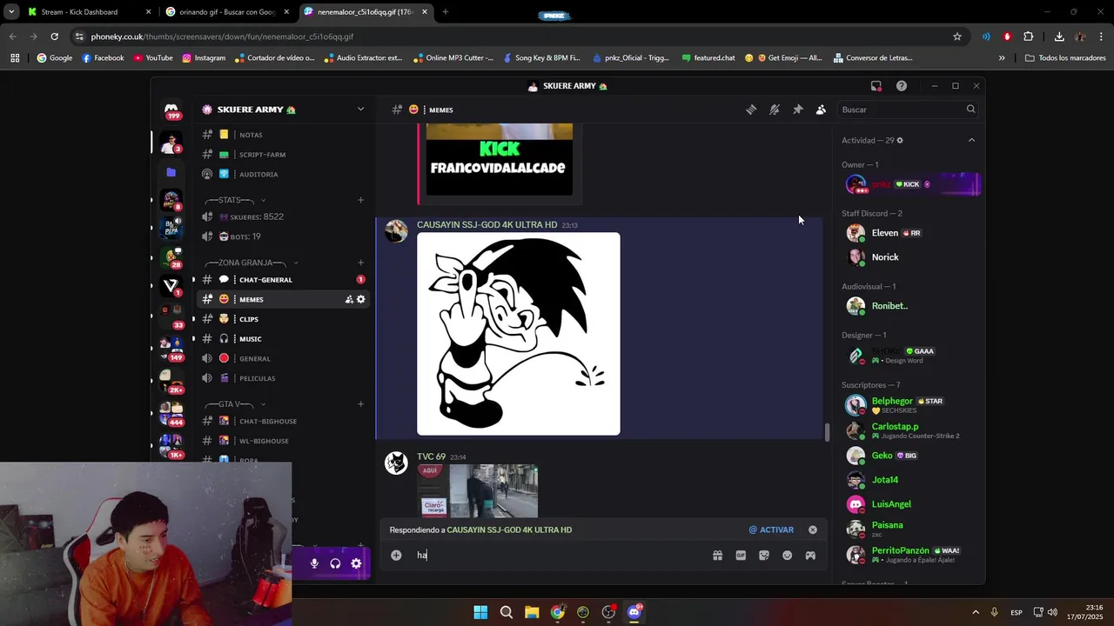Open YouTube bookmark in Chrome
This screenshot has width=1114, height=626.
coord(153,58)
